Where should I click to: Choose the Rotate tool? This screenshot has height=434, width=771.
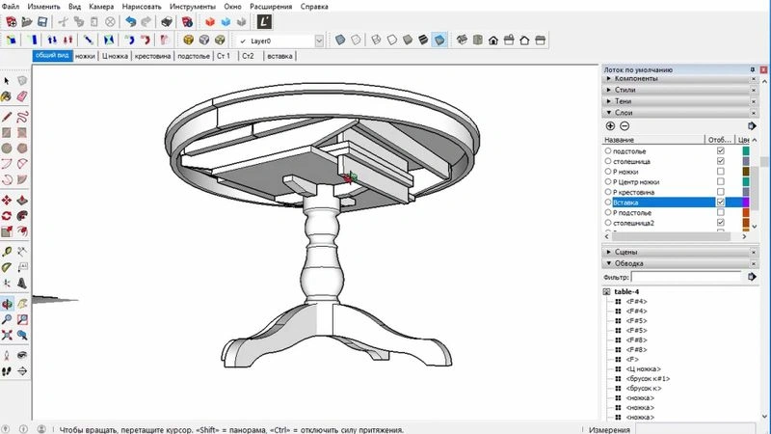[x=7, y=216]
